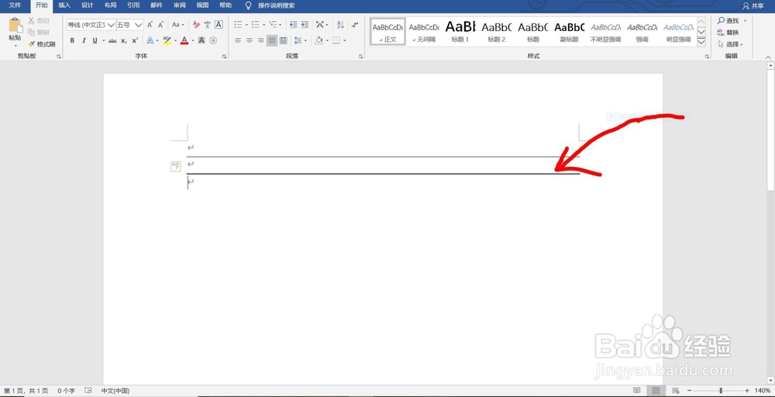The image size is (775, 397).
Task: Expand the styles gallery more button
Action: [x=701, y=43]
